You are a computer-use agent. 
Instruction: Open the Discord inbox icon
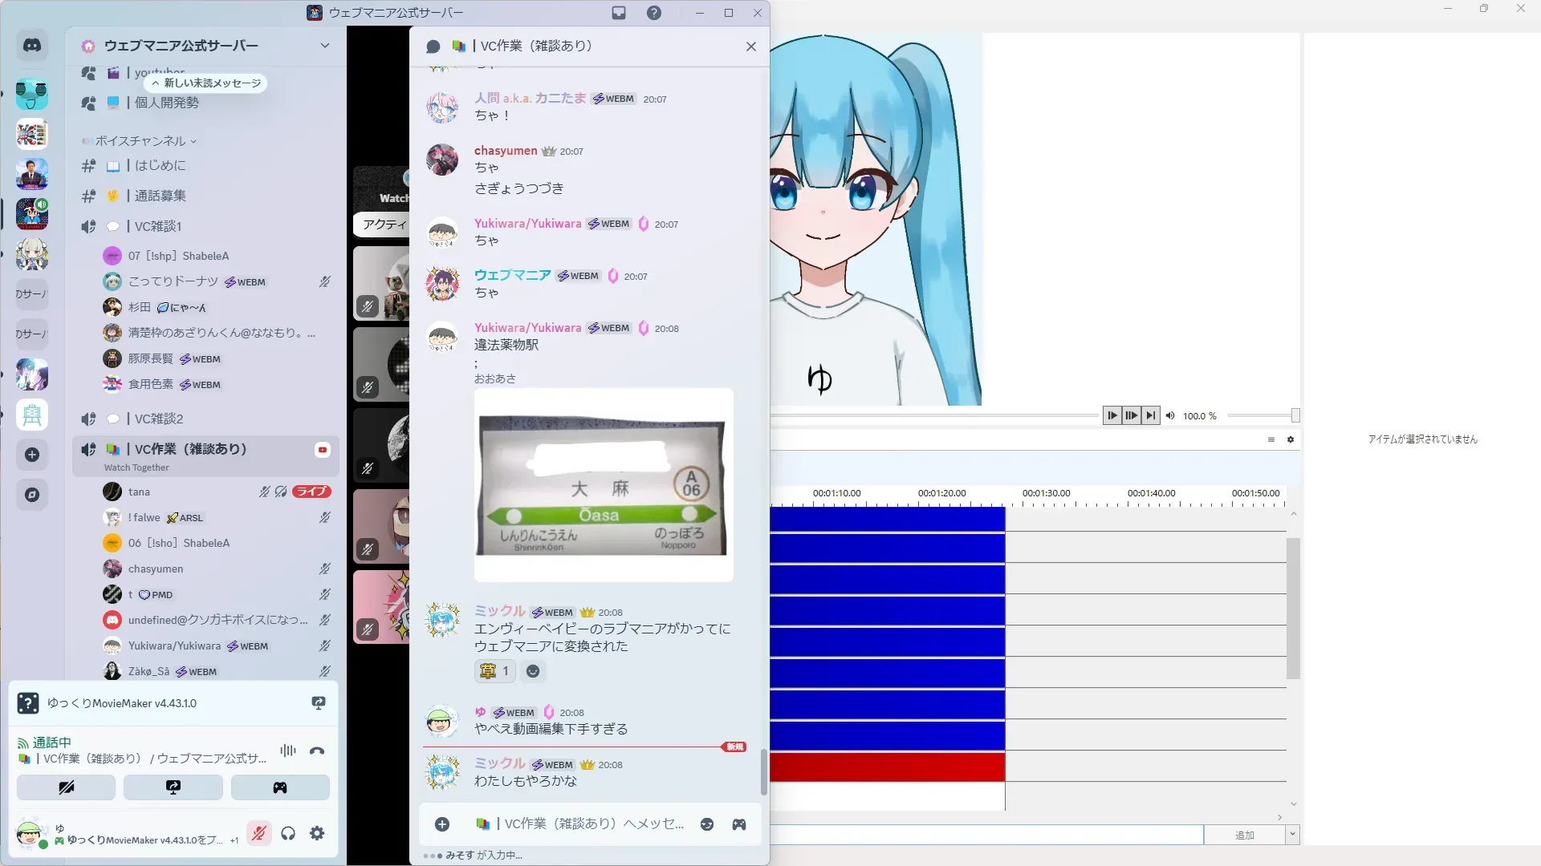[x=619, y=13]
